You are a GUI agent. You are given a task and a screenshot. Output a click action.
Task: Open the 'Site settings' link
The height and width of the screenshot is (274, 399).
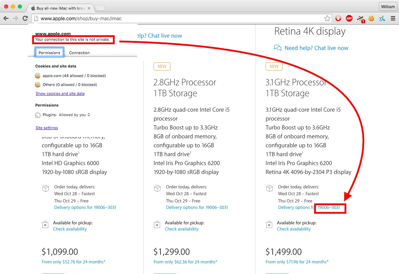(x=47, y=128)
